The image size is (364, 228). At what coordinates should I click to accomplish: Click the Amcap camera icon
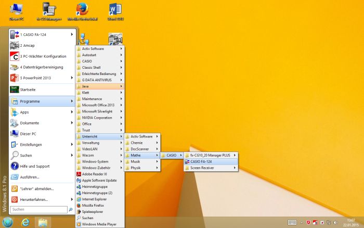14,46
